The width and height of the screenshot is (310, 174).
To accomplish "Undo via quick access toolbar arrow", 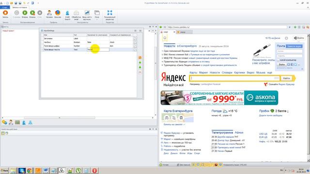I will click(x=24, y=3).
